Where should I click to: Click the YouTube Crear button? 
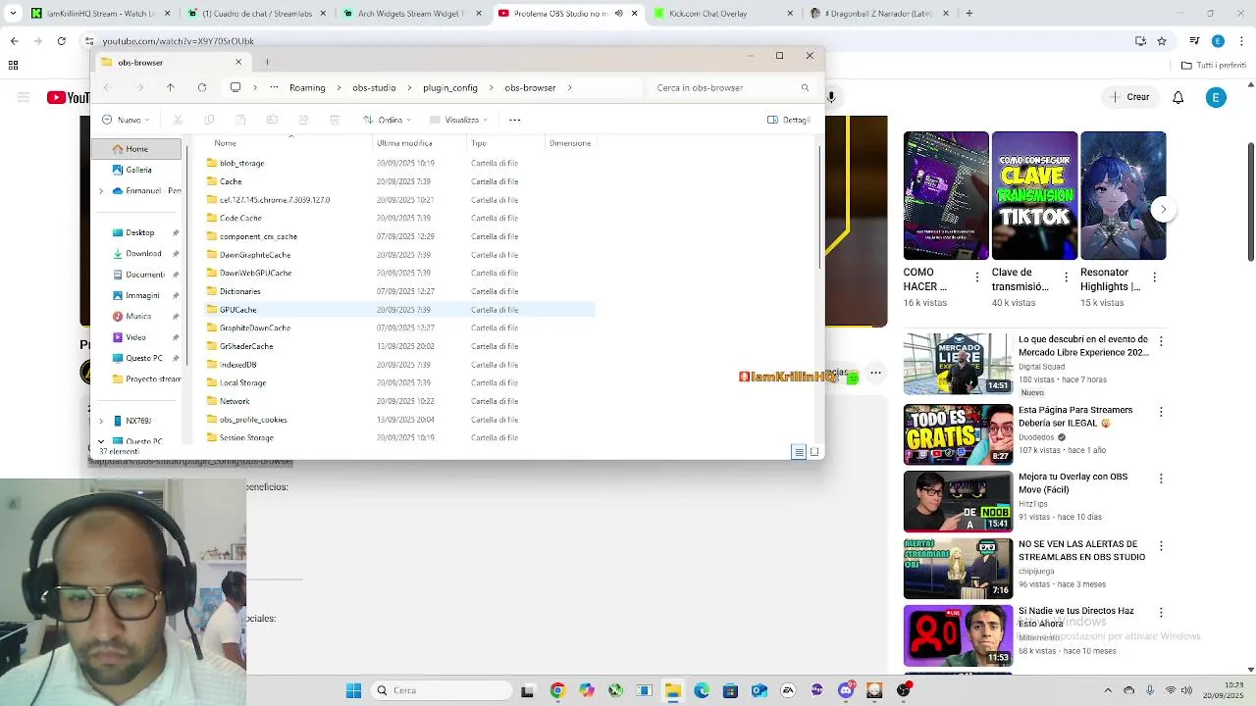click(1129, 97)
